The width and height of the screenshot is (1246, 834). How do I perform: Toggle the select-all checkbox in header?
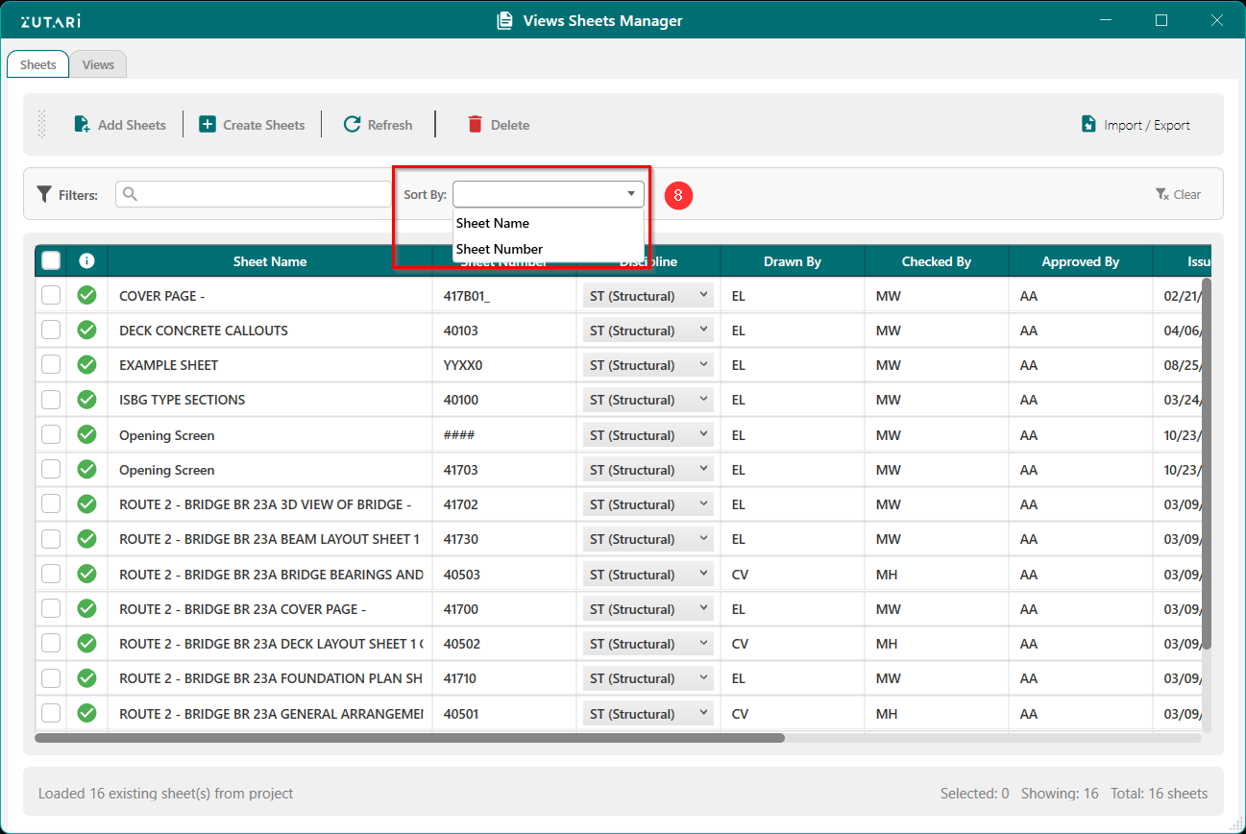[51, 260]
